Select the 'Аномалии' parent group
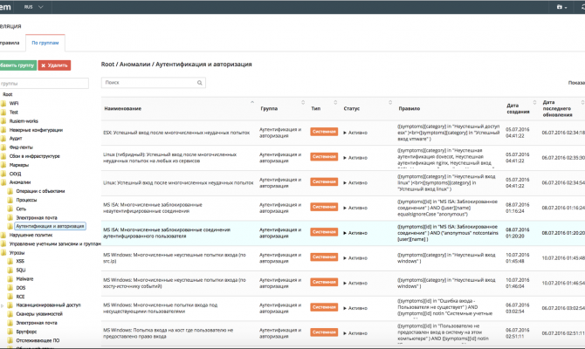 20,182
